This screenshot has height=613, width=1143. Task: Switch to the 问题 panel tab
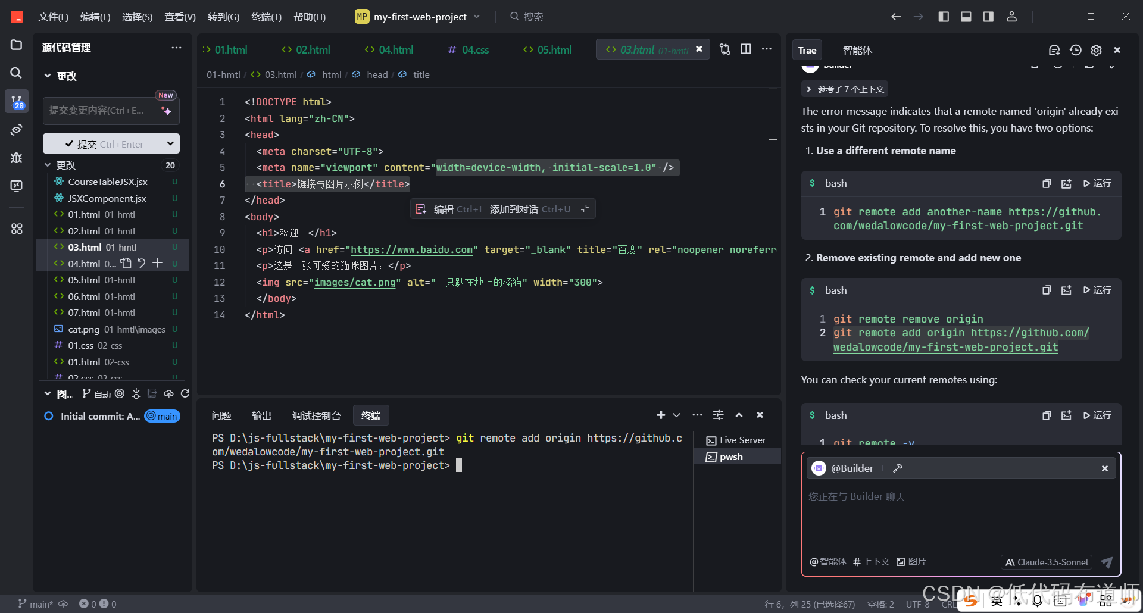221,415
